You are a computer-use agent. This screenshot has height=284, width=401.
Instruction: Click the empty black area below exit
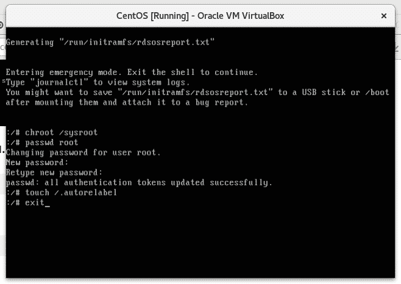point(201,244)
